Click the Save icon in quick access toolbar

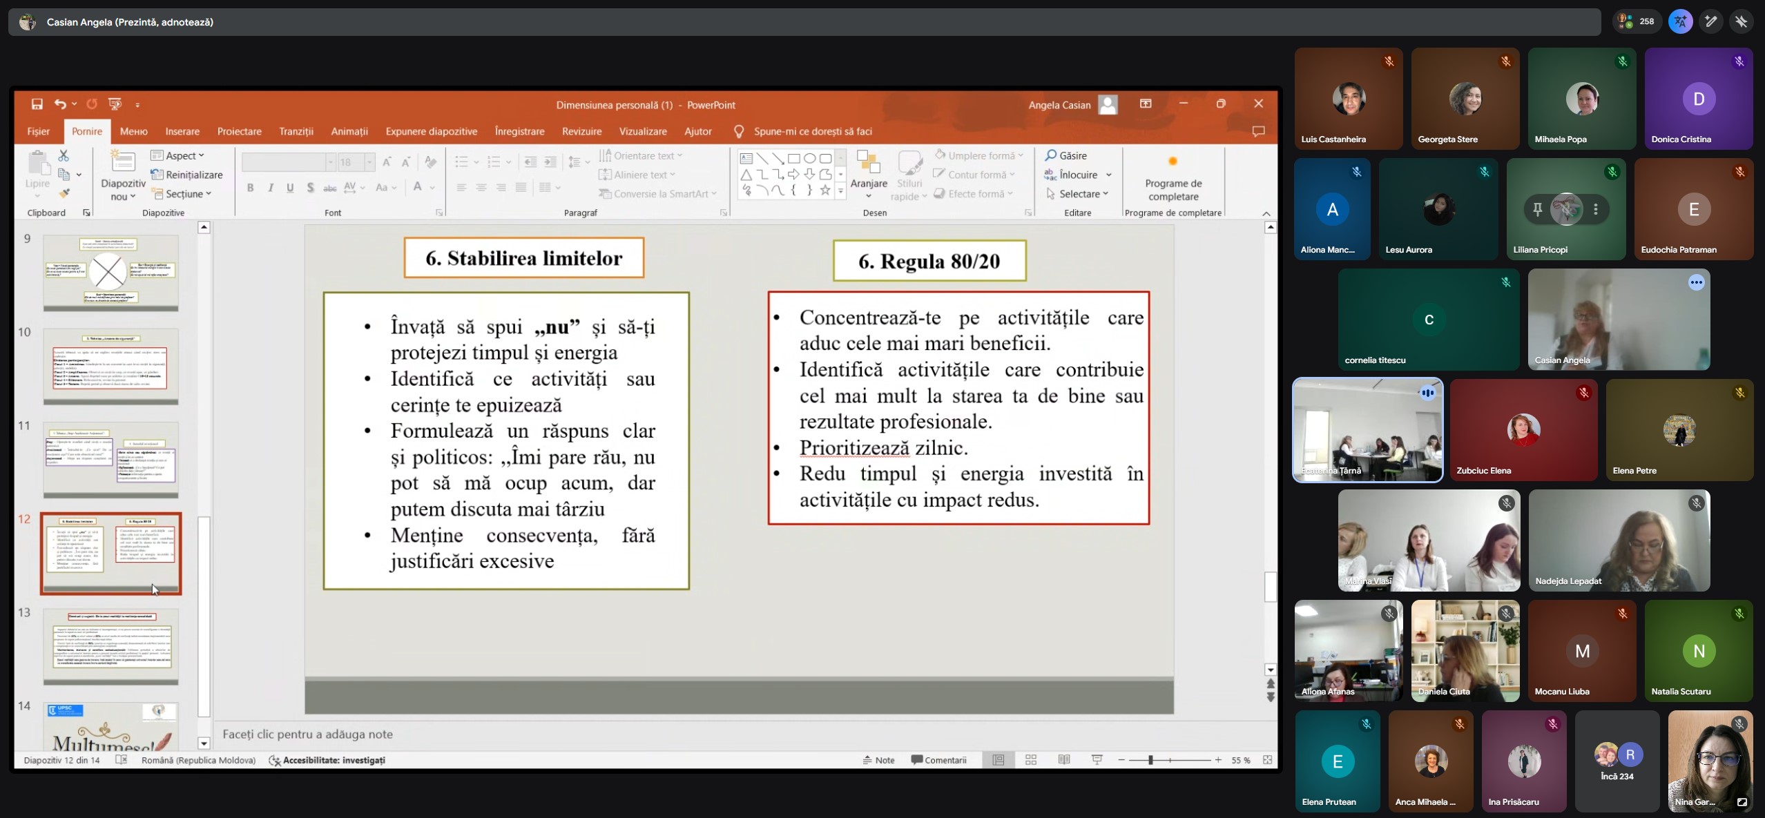coord(37,104)
